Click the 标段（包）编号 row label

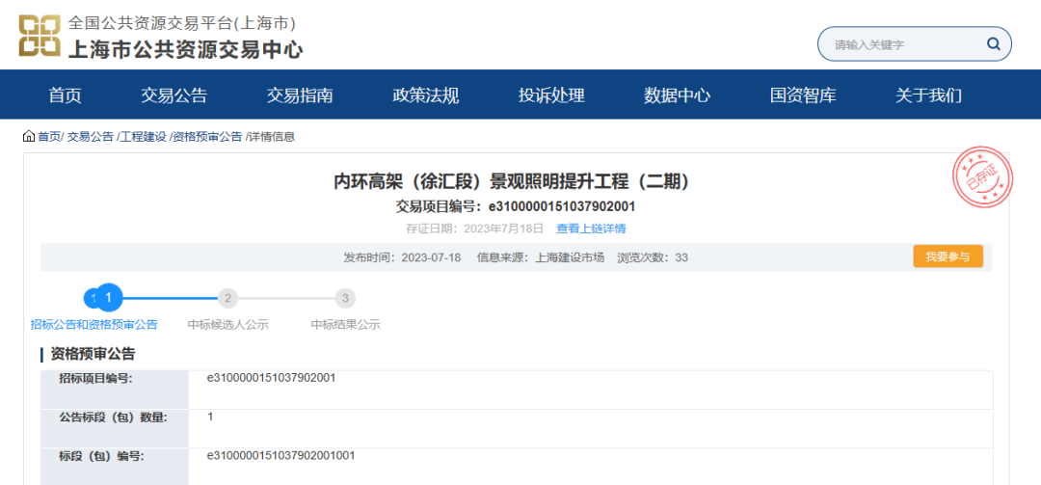[x=101, y=456]
